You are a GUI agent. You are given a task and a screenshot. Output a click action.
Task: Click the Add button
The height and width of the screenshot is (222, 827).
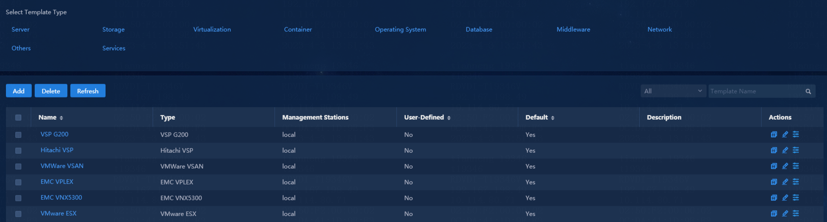19,91
